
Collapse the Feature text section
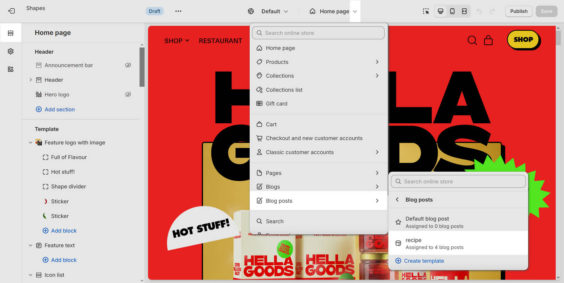tap(31, 246)
